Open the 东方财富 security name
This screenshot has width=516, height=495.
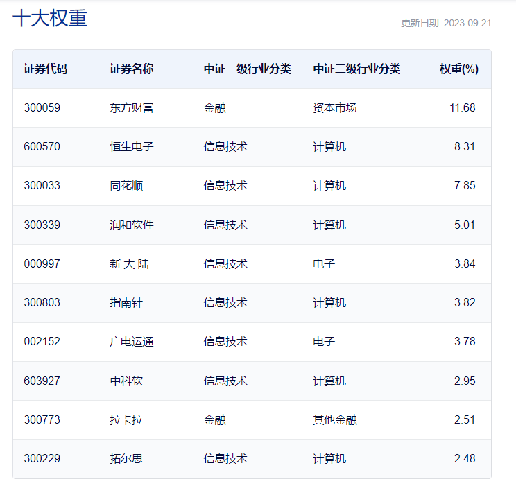pos(132,108)
